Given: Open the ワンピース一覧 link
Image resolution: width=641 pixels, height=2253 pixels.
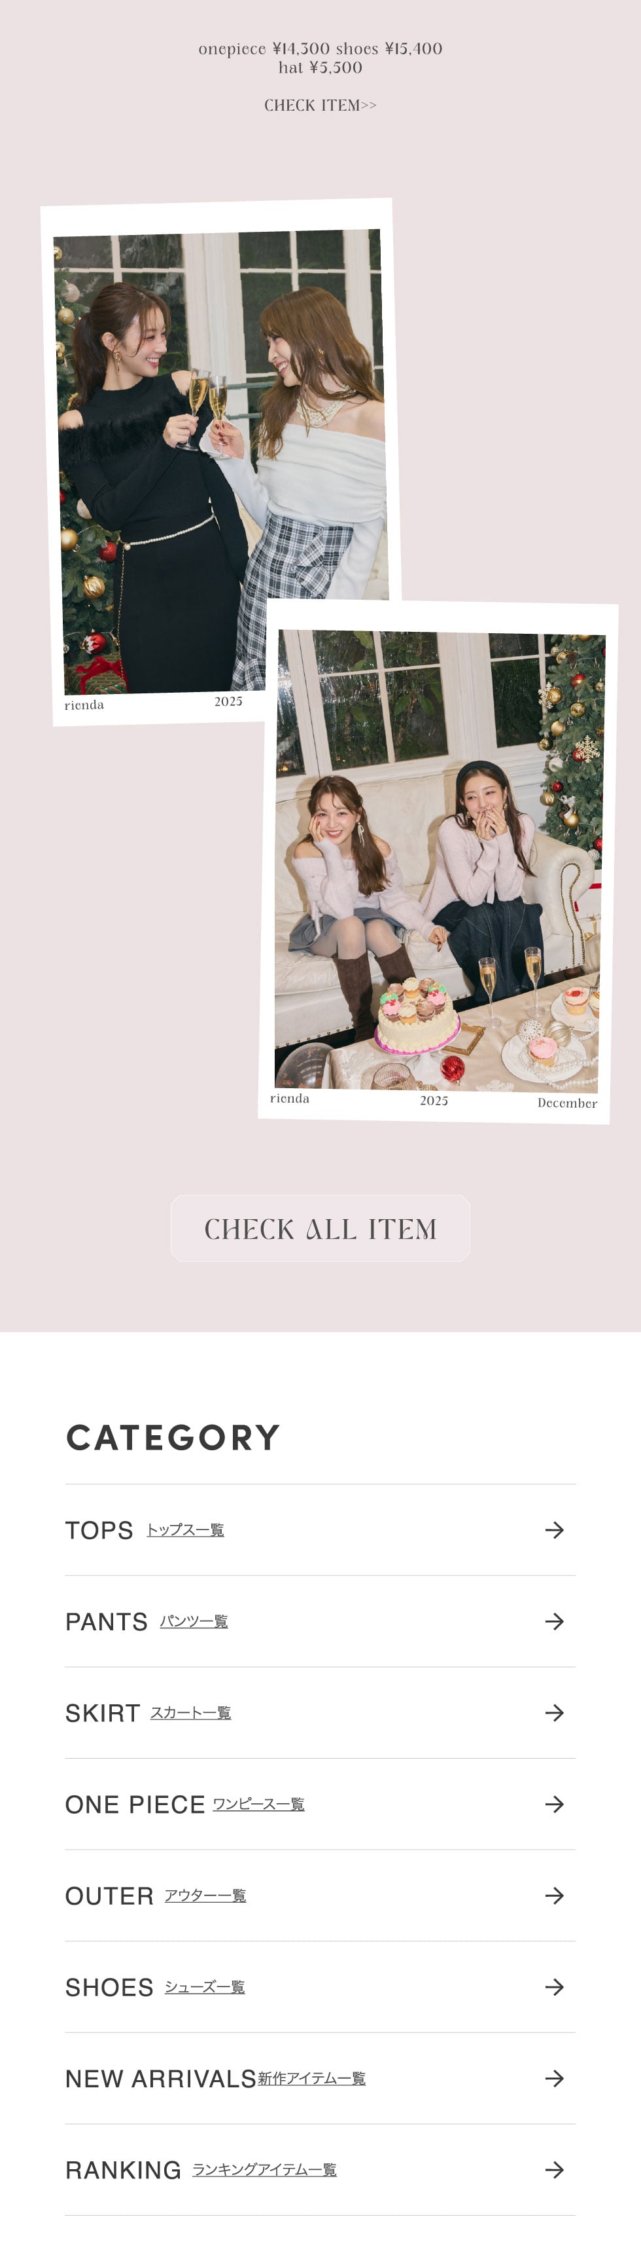Looking at the screenshot, I should pyautogui.click(x=258, y=1804).
